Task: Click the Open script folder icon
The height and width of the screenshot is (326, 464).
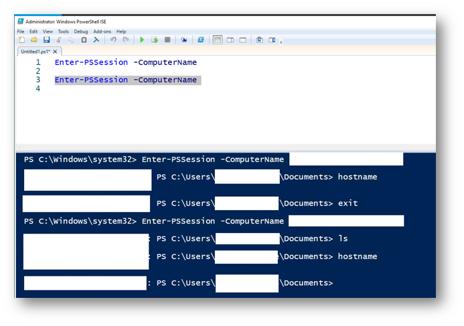Action: tap(34, 40)
